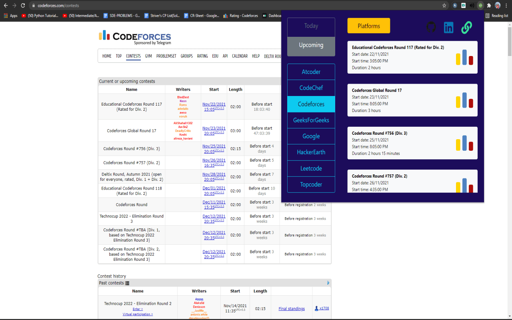Choose Atcoder platform

(311, 72)
